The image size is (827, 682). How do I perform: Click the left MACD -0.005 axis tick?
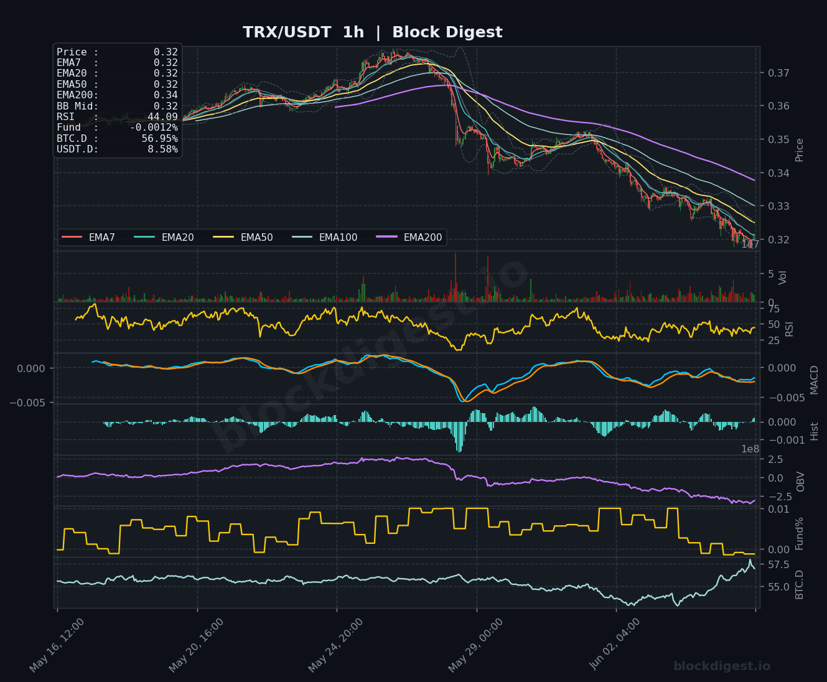27,403
